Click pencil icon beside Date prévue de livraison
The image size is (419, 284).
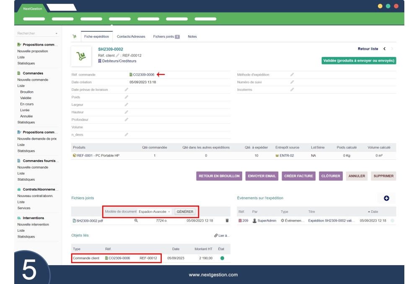tap(126, 90)
